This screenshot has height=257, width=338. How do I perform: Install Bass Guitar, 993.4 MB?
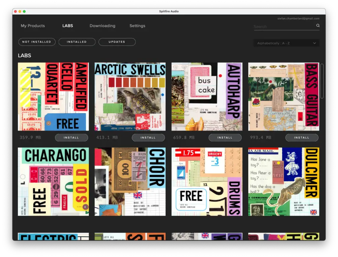(302, 137)
